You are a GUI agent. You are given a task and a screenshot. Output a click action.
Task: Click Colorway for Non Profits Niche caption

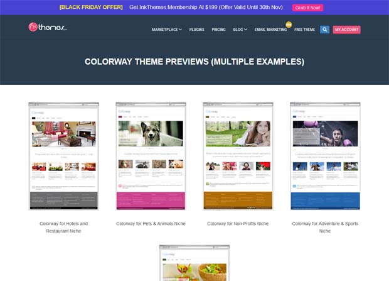[x=238, y=224]
